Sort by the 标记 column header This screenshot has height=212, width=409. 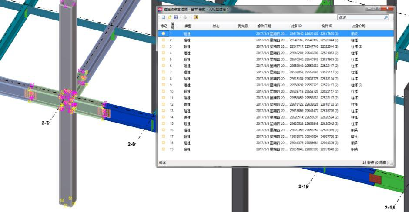164,26
